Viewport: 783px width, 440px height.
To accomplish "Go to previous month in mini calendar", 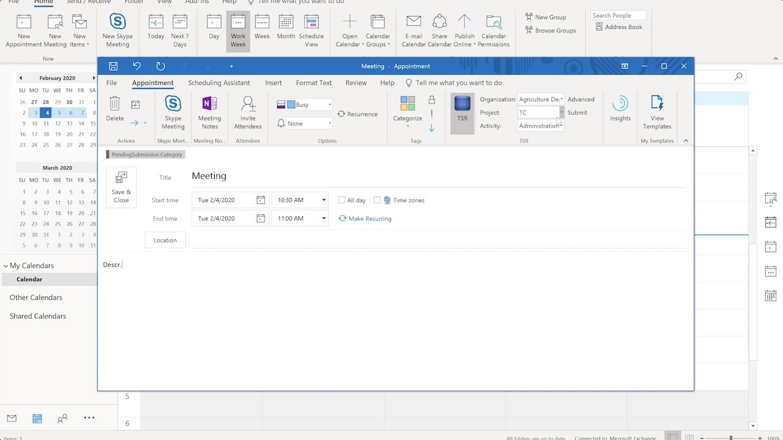I will click(x=20, y=78).
